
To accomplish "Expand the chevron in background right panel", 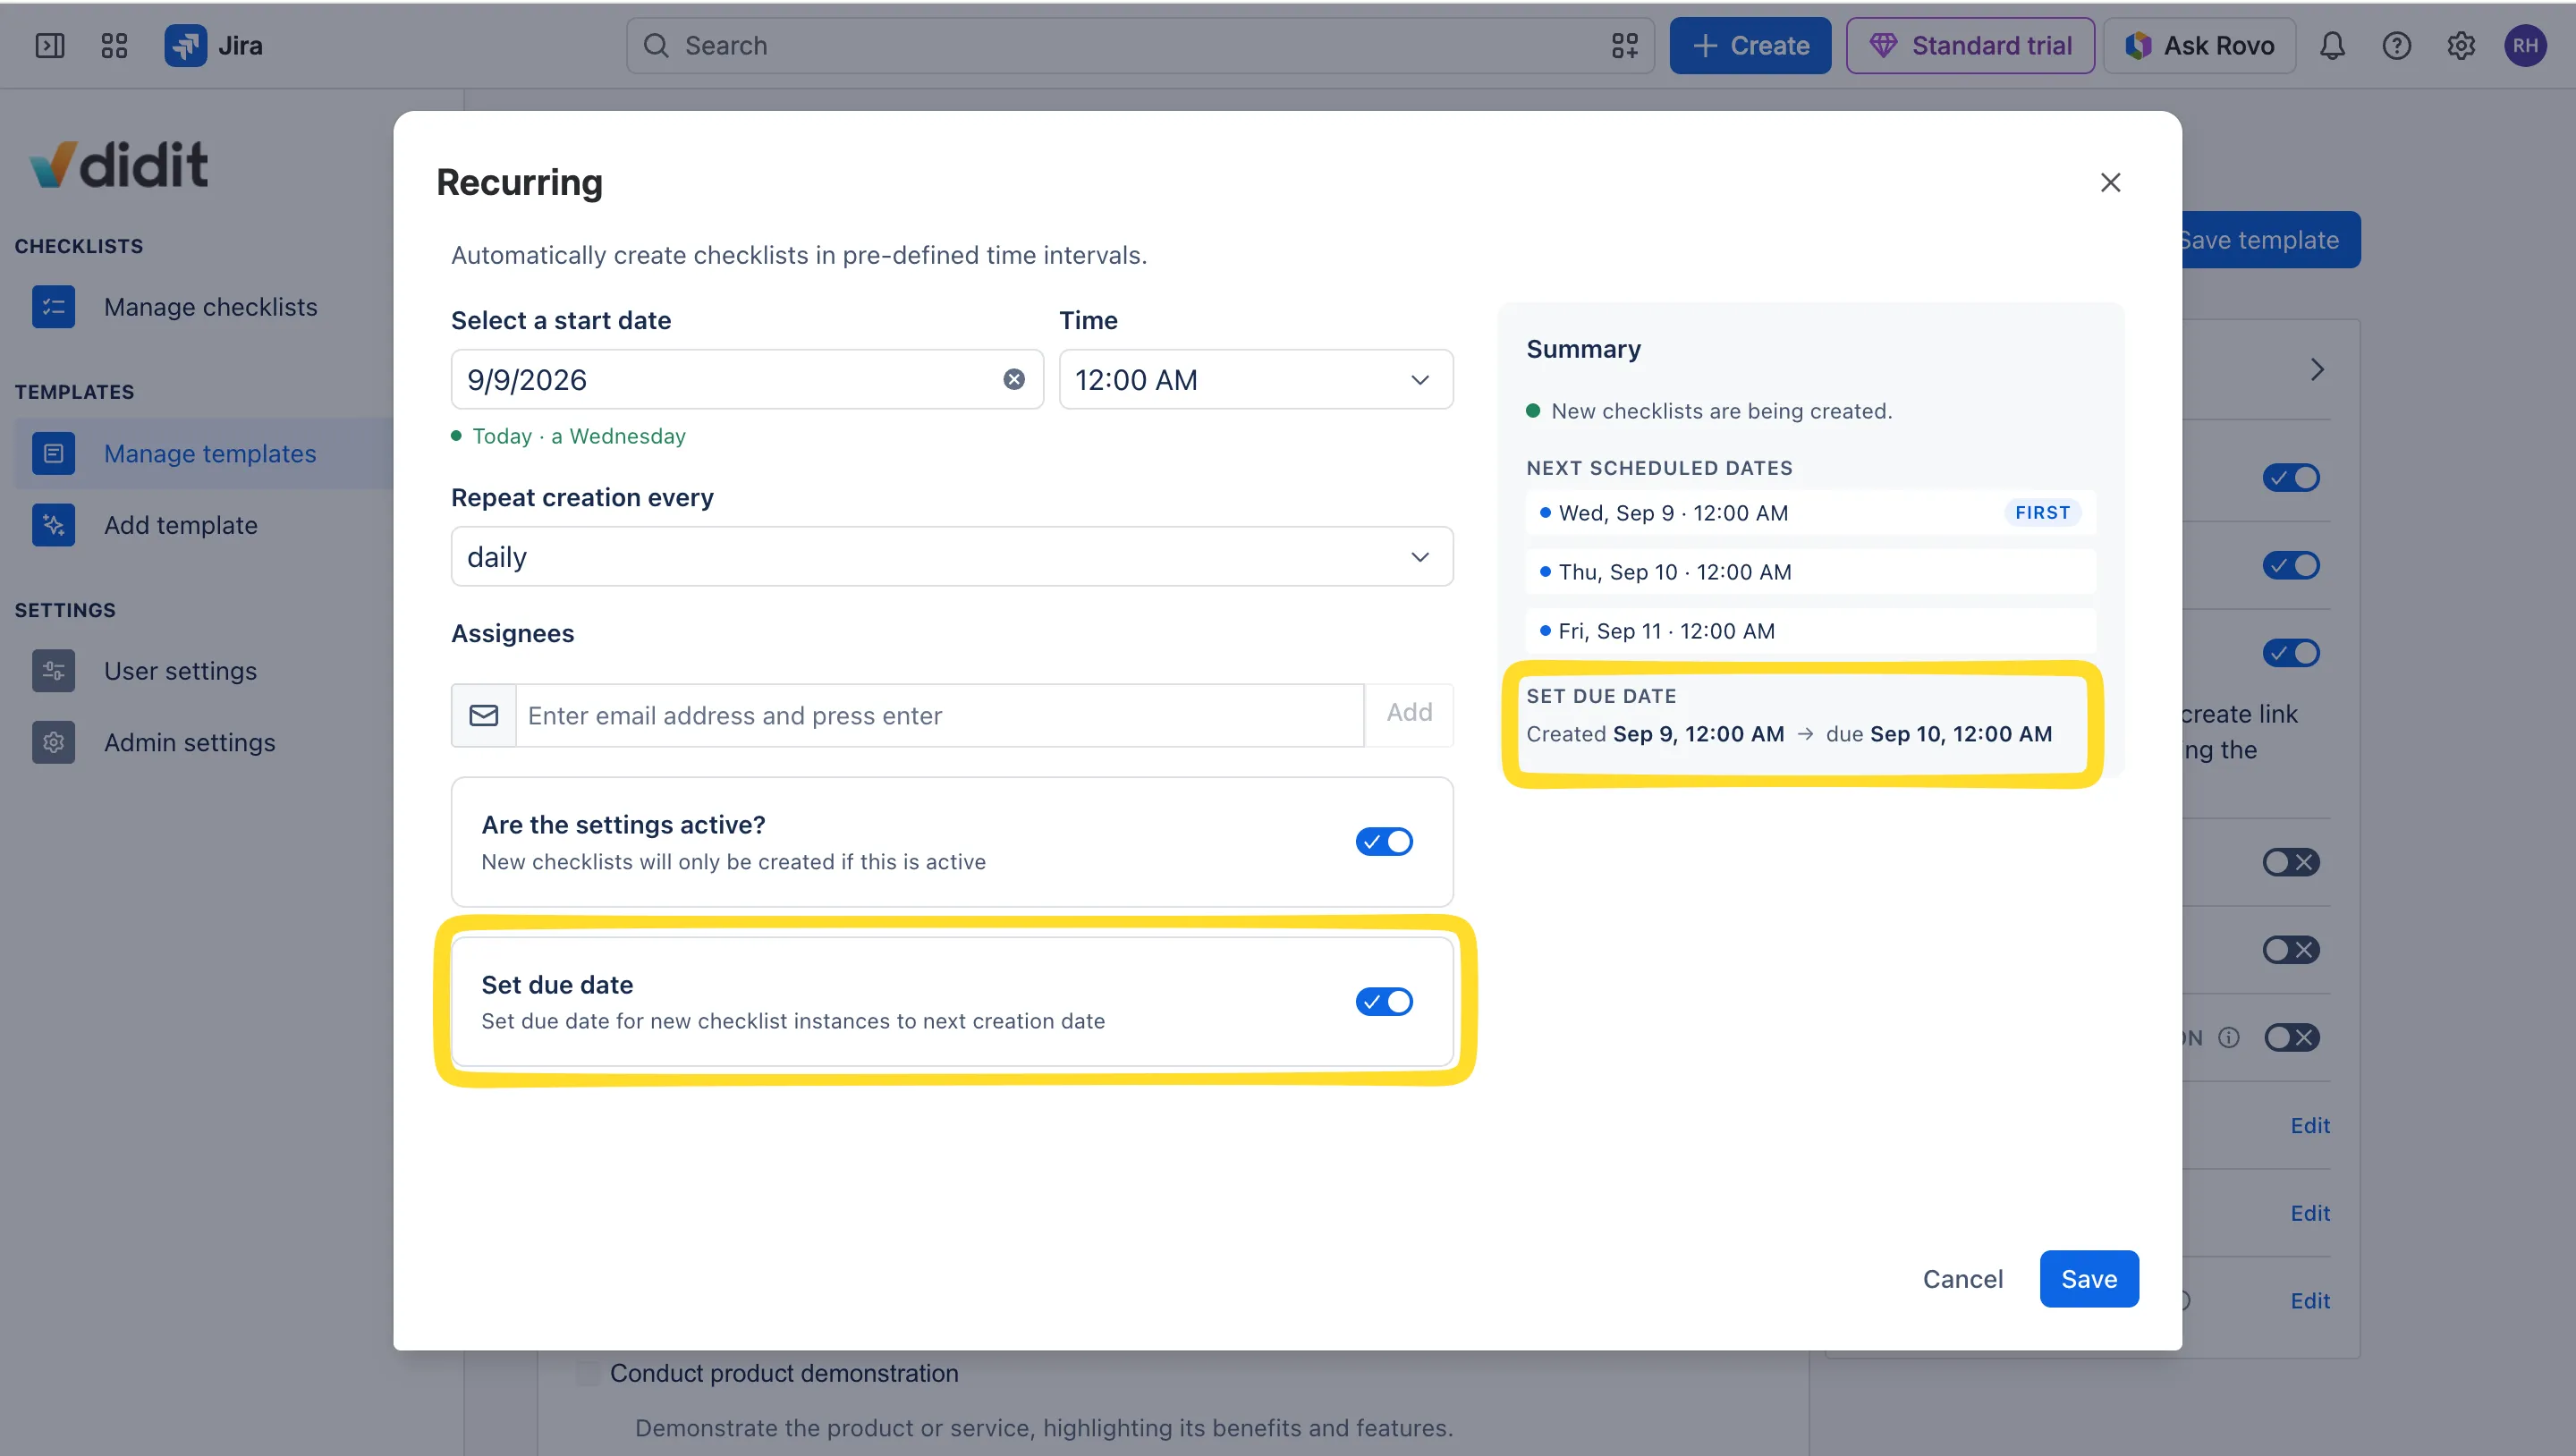I will [2317, 370].
